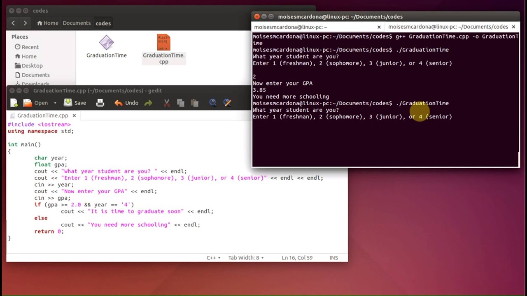Close the ~/Documents/codes terminal tab
Screen dimensions: 527x296
513,27
